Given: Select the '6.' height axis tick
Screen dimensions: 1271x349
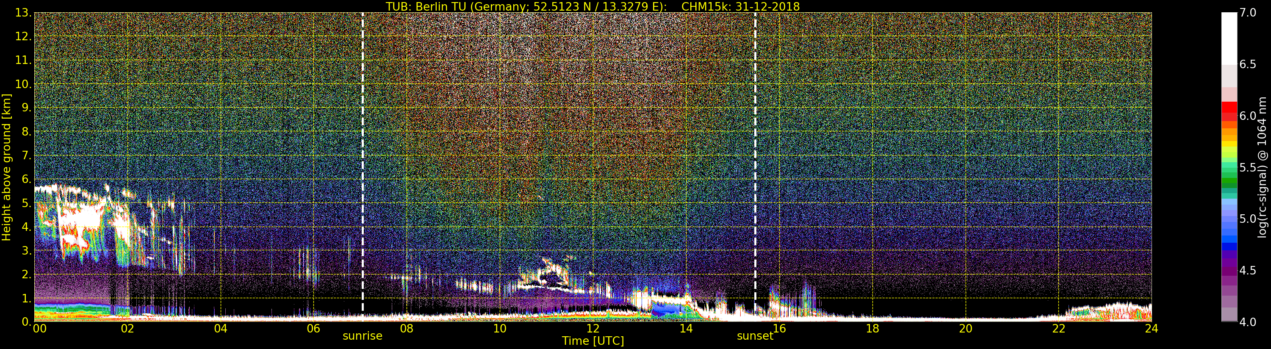Looking at the screenshot, I should pos(26,179).
